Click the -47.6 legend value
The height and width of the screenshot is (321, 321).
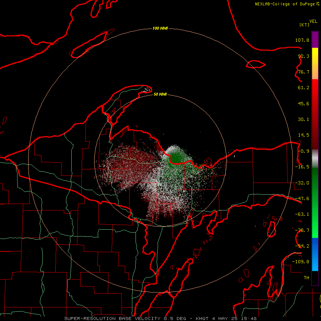pyautogui.click(x=302, y=199)
